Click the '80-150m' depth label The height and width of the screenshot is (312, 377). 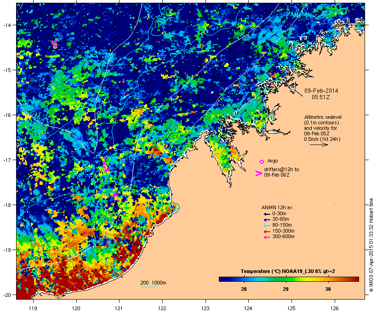tap(282, 225)
